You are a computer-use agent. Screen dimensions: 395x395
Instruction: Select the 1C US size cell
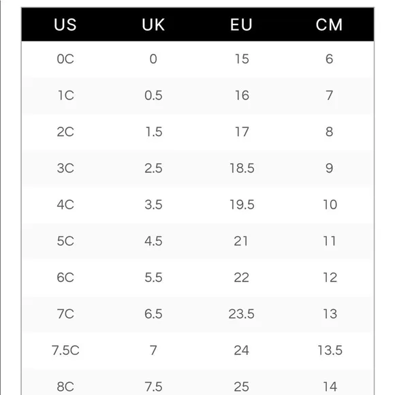pyautogui.click(x=66, y=95)
